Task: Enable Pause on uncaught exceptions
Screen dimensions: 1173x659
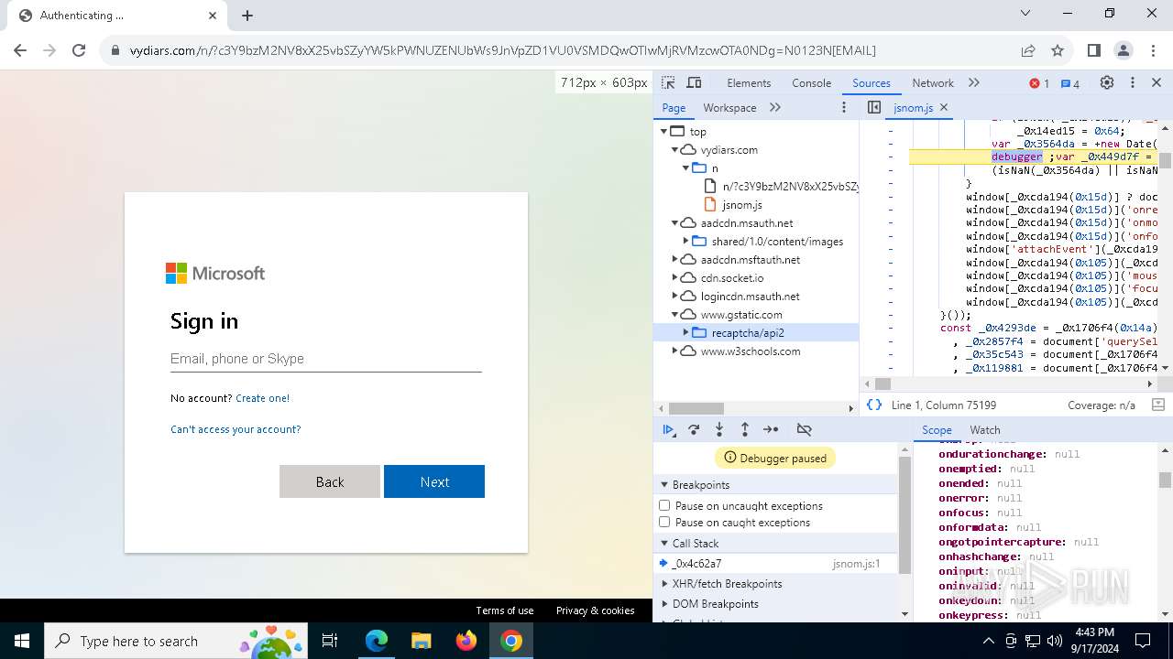Action: pos(664,505)
